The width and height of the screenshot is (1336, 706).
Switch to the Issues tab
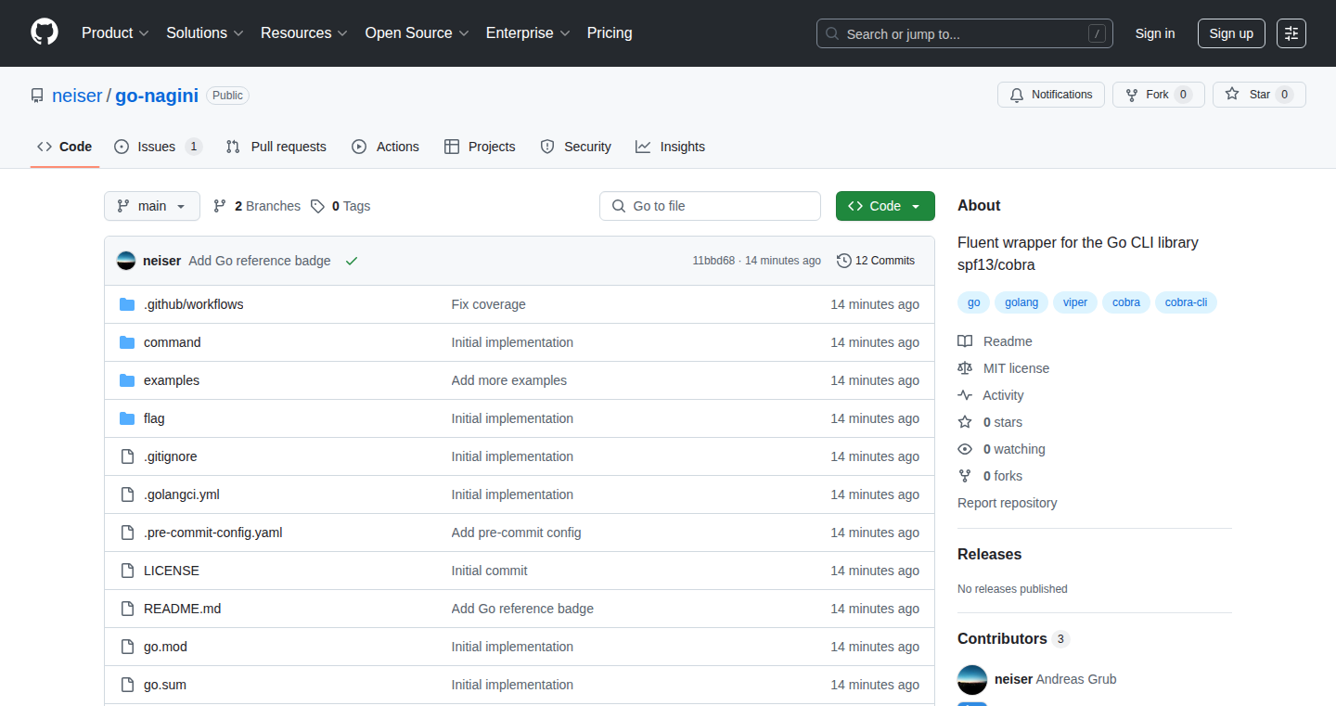point(158,147)
